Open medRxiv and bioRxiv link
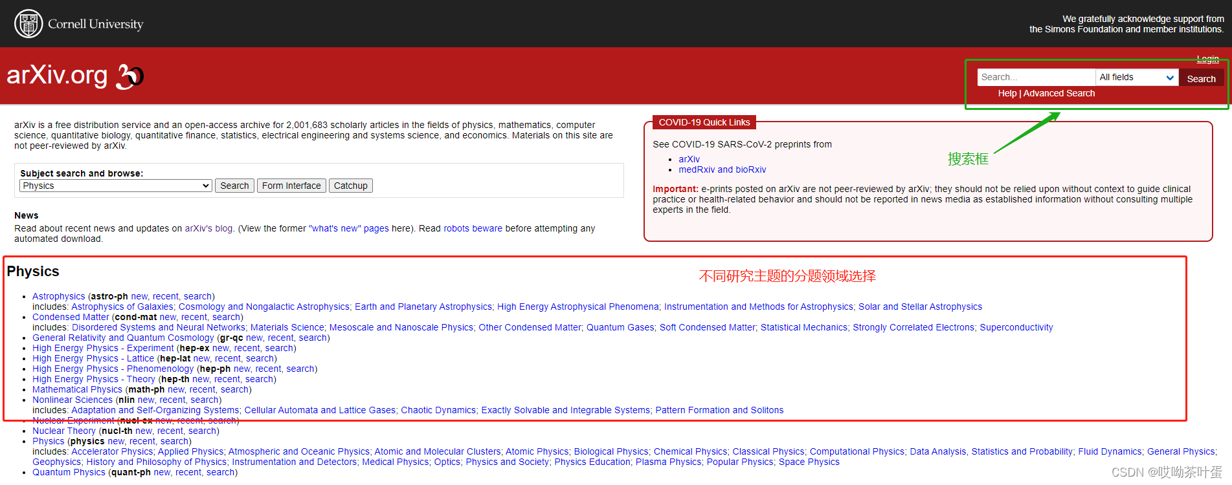This screenshot has height=485, width=1232. pyautogui.click(x=722, y=169)
